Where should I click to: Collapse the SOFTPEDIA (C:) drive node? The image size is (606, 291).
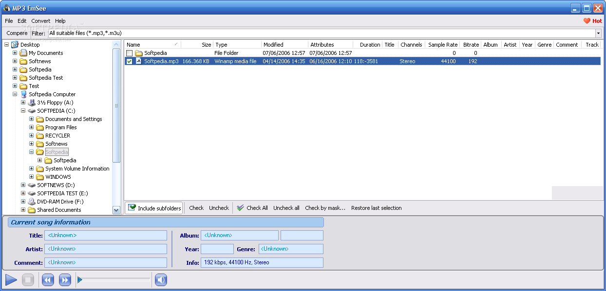pyautogui.click(x=23, y=111)
